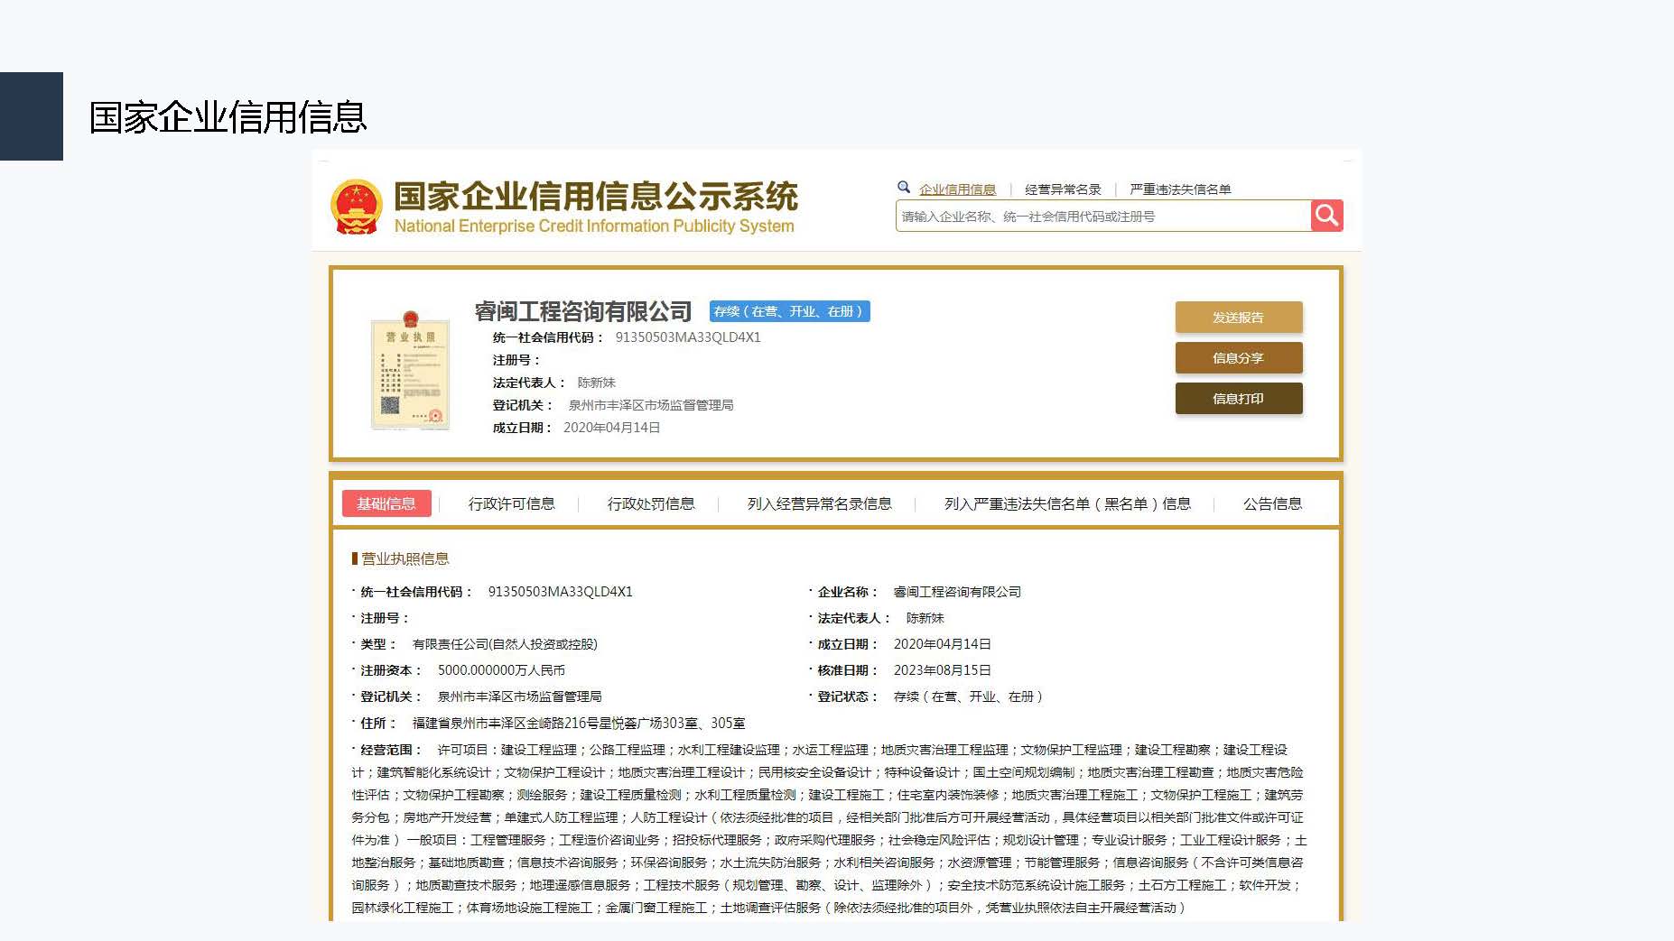Click the 经营范围 label
The width and height of the screenshot is (1674, 941).
390,750
